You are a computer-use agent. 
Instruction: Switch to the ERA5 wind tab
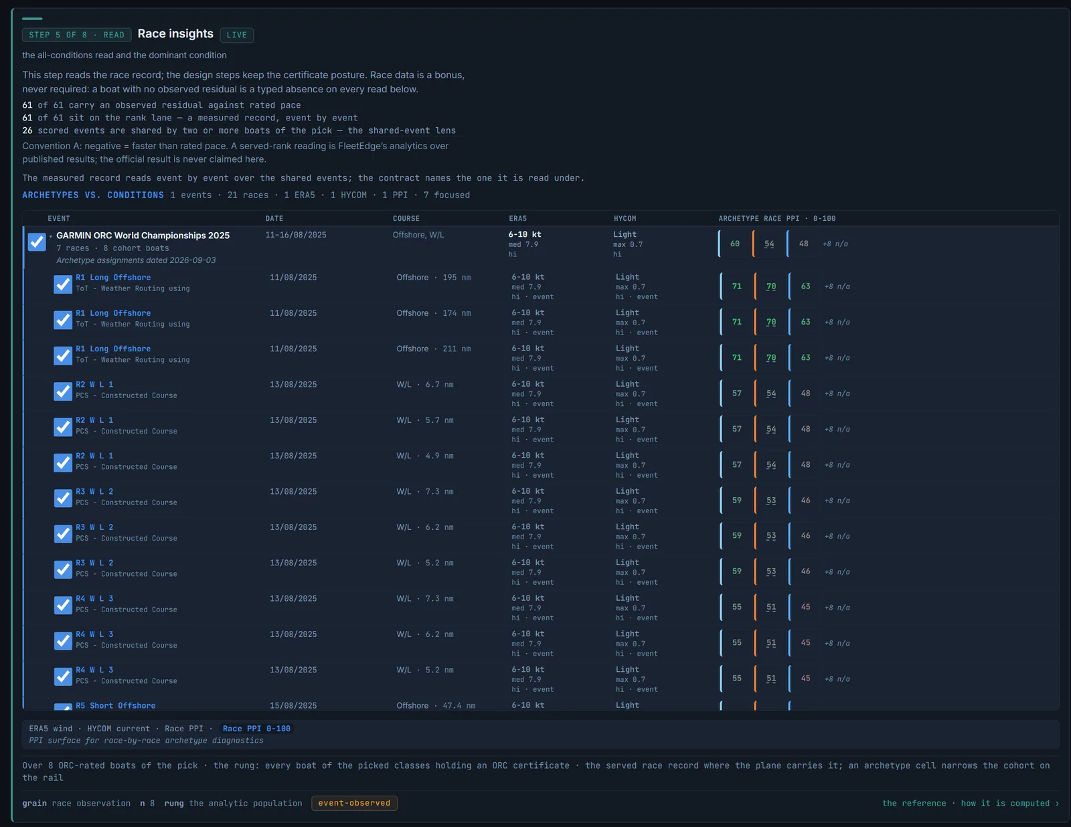50,729
